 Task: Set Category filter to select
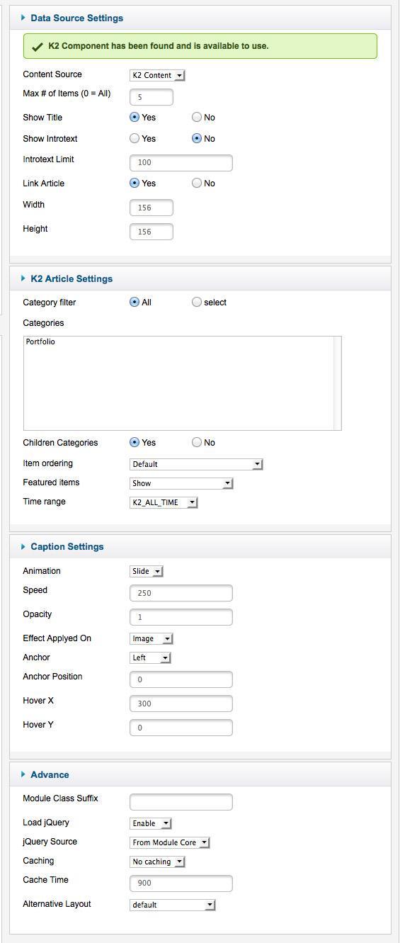(x=197, y=302)
